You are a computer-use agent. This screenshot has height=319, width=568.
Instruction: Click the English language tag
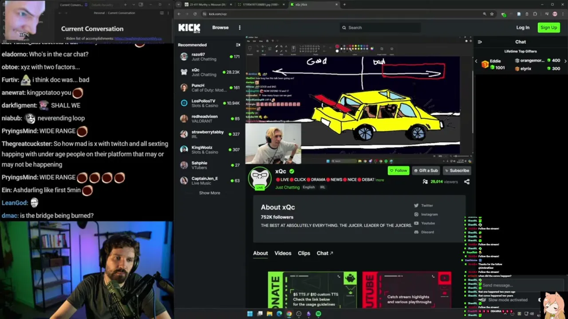click(308, 187)
